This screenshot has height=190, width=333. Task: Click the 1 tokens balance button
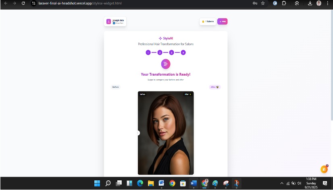point(208,21)
